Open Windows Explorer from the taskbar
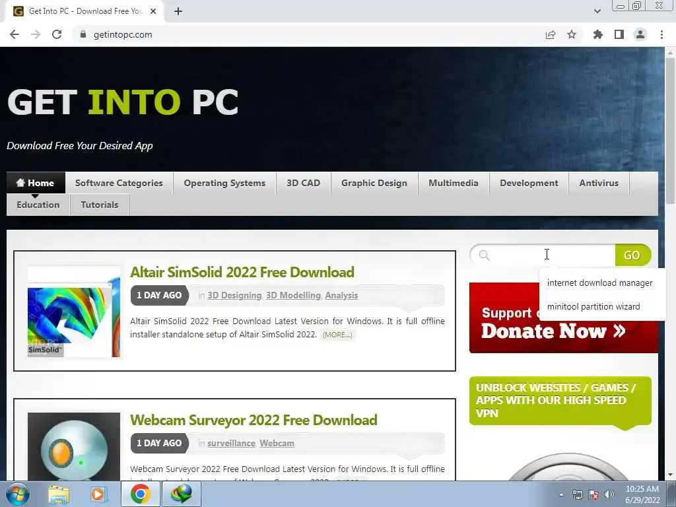The width and height of the screenshot is (676, 507). (x=59, y=494)
